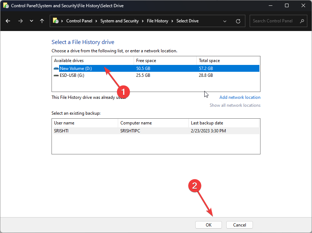Click the Back navigation arrow
The image size is (312, 233).
coord(8,21)
